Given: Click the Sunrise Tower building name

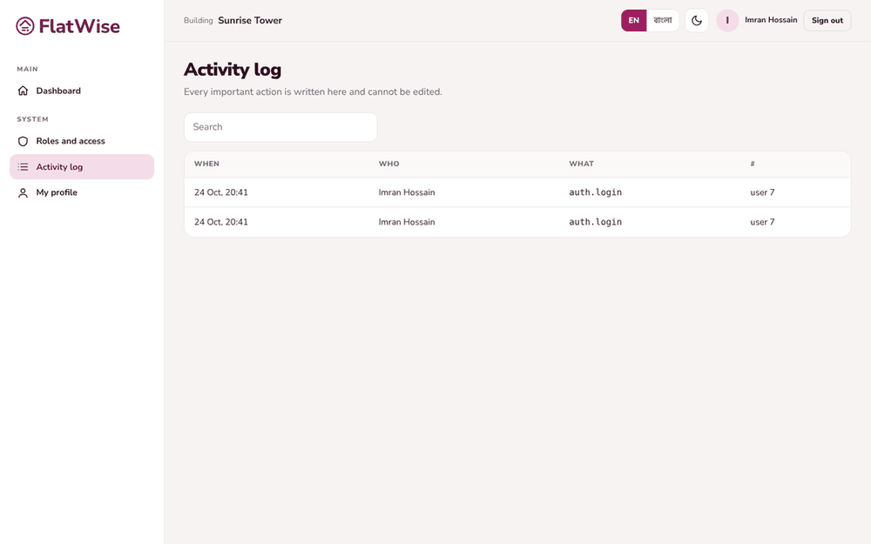Looking at the screenshot, I should 250,21.
